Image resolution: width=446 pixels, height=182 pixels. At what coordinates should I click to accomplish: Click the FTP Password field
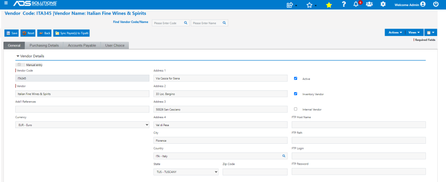coord(359,172)
